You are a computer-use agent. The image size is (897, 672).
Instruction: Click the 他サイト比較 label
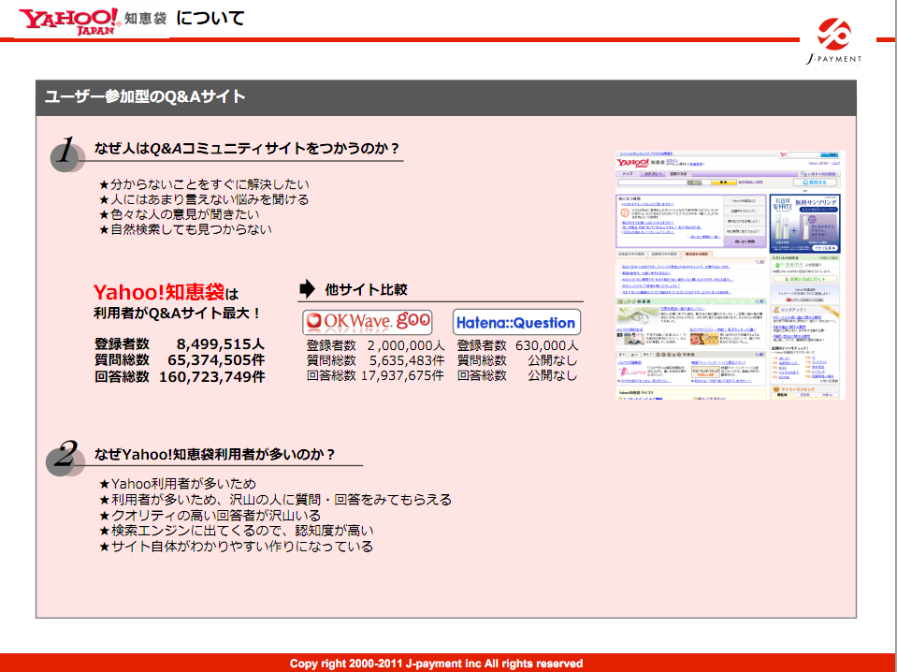point(366,289)
